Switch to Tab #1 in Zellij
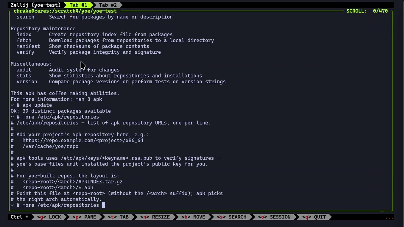The image size is (404, 227). point(78,5)
